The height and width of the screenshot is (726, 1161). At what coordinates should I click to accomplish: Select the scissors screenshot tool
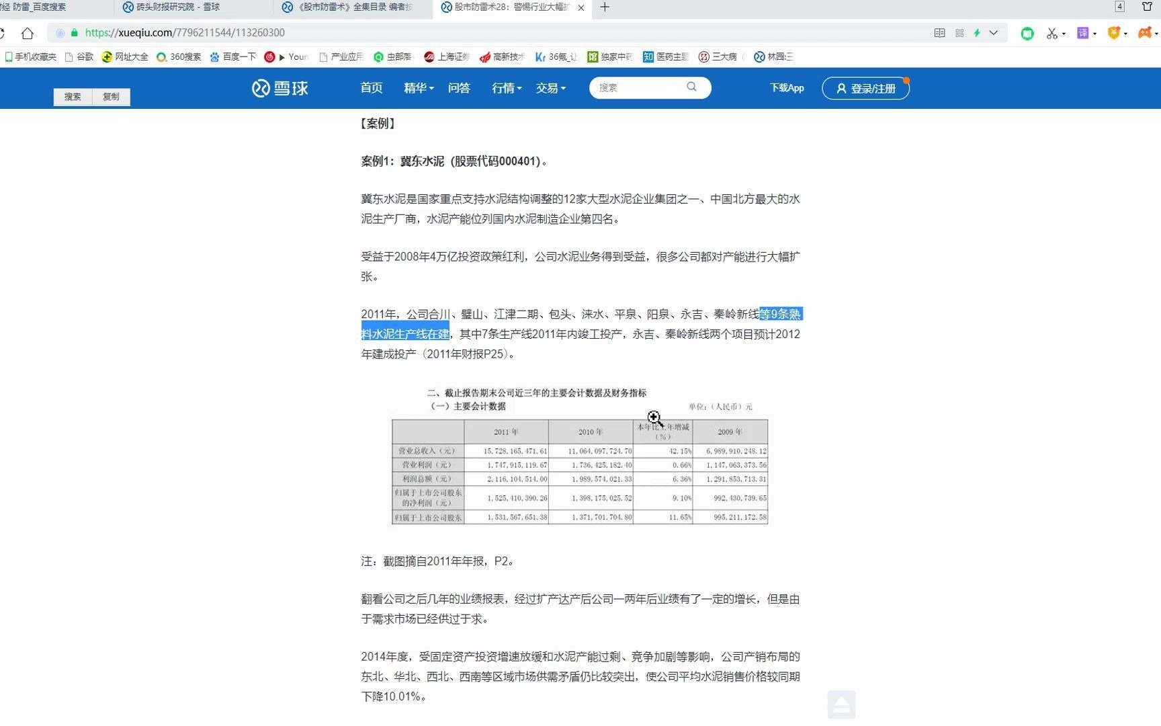point(1051,33)
